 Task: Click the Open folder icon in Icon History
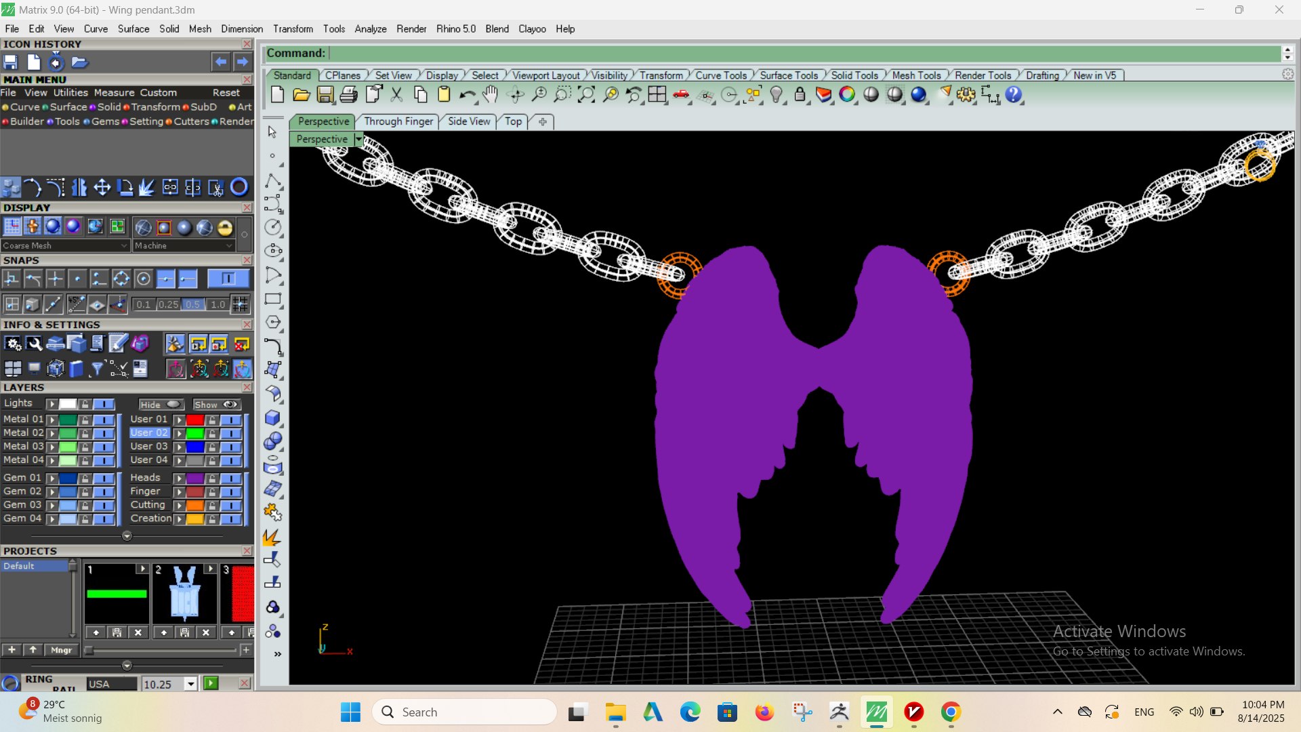pos(79,62)
